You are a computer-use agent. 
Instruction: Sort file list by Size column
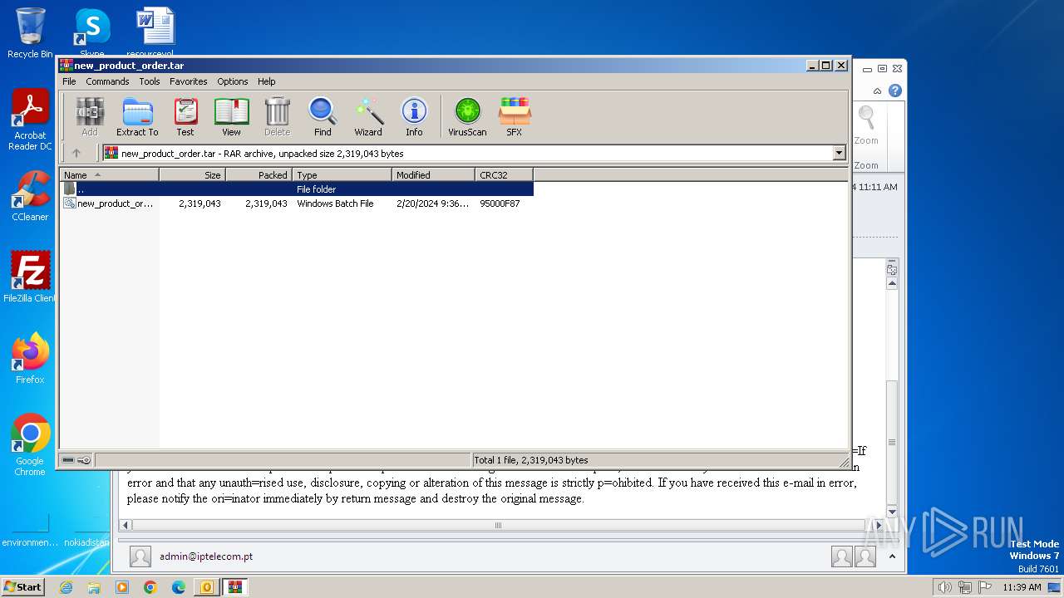click(192, 174)
